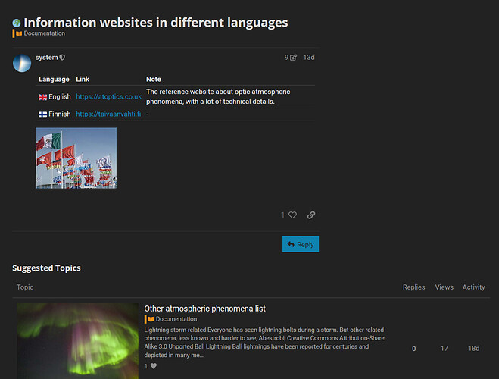The height and width of the screenshot is (379, 499).
Task: Open Other atmospheric phenomena list topic
Action: click(x=204, y=309)
